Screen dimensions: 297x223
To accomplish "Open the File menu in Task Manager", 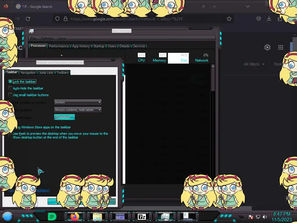I will pyautogui.click(x=33, y=38).
